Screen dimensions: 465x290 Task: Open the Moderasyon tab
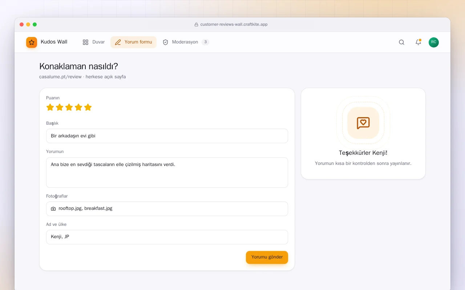[186, 42]
